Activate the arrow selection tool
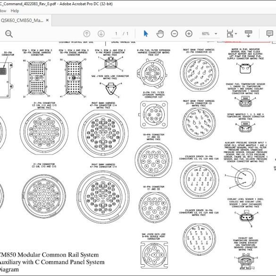276x276 pixels. click(146, 33)
